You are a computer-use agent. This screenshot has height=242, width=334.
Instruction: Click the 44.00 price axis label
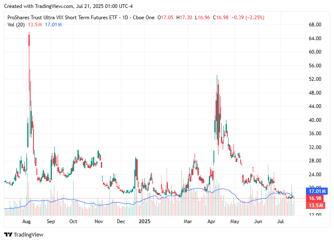pos(315,106)
